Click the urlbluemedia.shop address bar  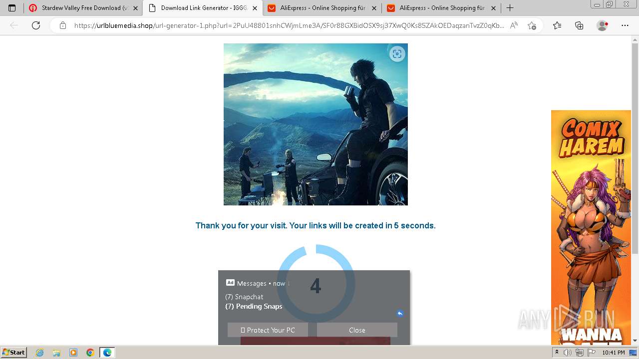pyautogui.click(x=289, y=25)
